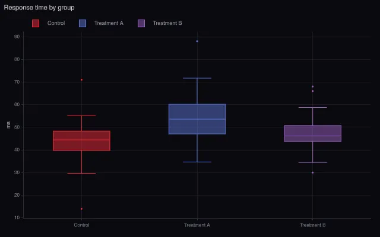Image resolution: width=380 pixels, height=237 pixels.
Task: Select the Treatment B low outlier at 30
Action: 313,172
